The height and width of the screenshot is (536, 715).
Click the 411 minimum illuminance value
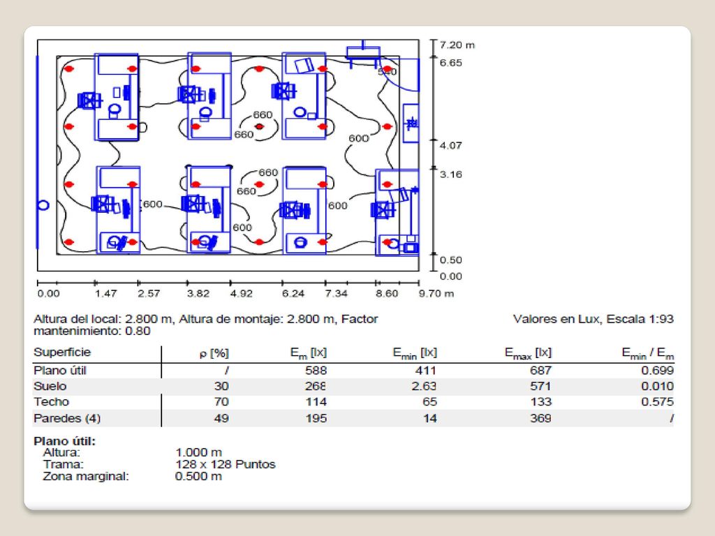click(426, 370)
